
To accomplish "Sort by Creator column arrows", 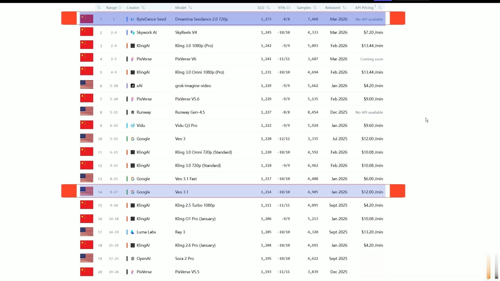I will (x=143, y=8).
